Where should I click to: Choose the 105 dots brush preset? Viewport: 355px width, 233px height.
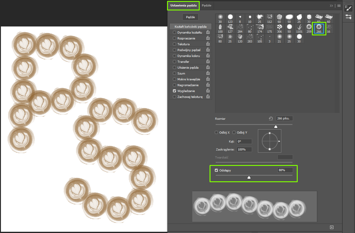[260, 38]
